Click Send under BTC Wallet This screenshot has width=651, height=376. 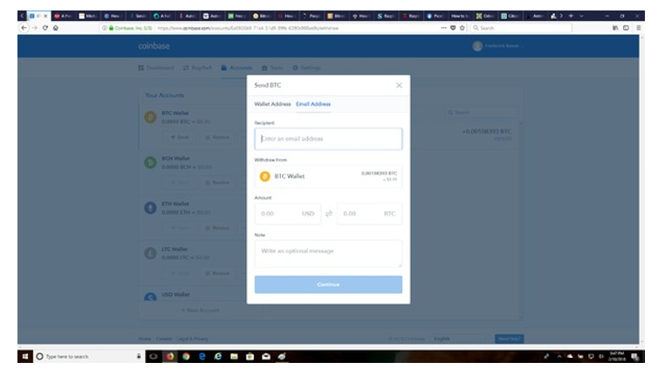pyautogui.click(x=180, y=137)
